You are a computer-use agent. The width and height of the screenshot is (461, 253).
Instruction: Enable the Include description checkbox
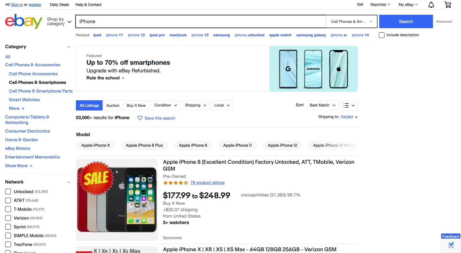pos(382,35)
